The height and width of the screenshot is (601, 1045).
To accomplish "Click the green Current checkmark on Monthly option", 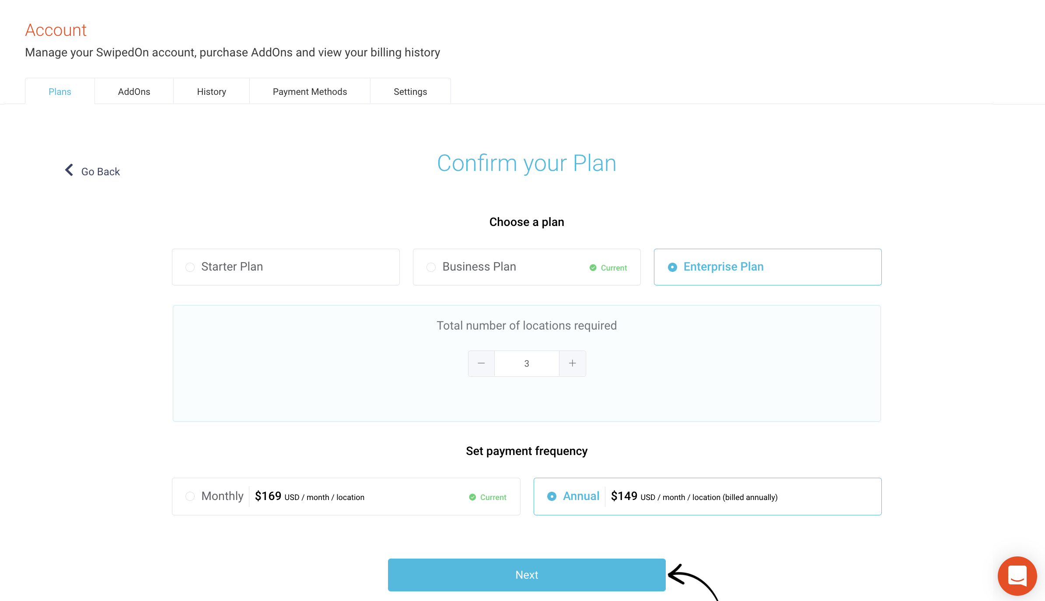I will (x=472, y=497).
